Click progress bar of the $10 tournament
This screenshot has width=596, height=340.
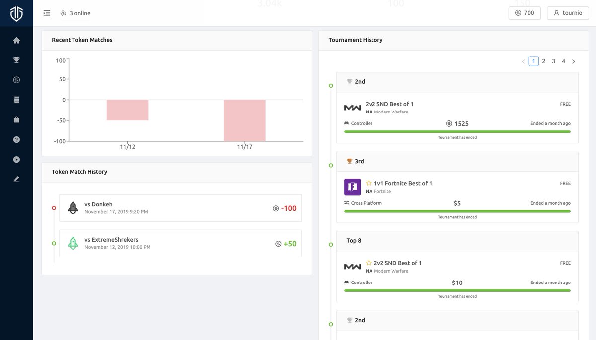457,290
